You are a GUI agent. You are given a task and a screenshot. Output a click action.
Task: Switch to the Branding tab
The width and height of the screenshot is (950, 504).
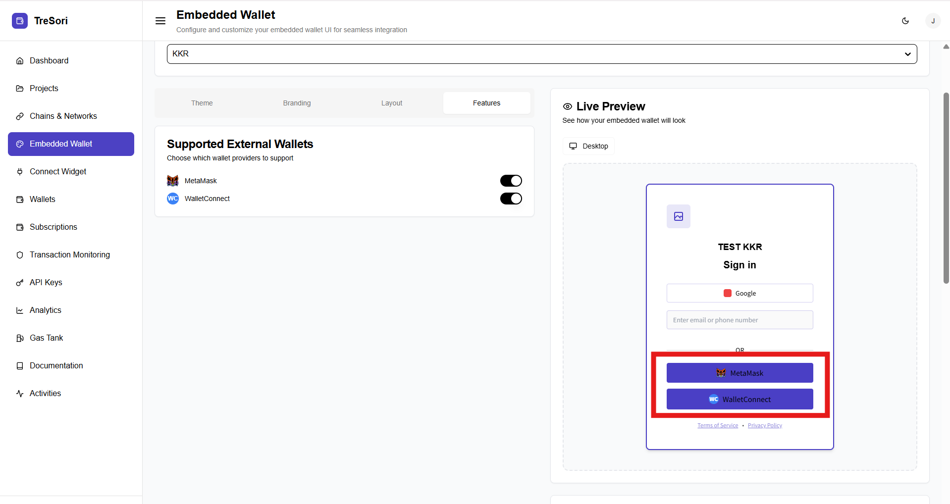click(x=297, y=103)
